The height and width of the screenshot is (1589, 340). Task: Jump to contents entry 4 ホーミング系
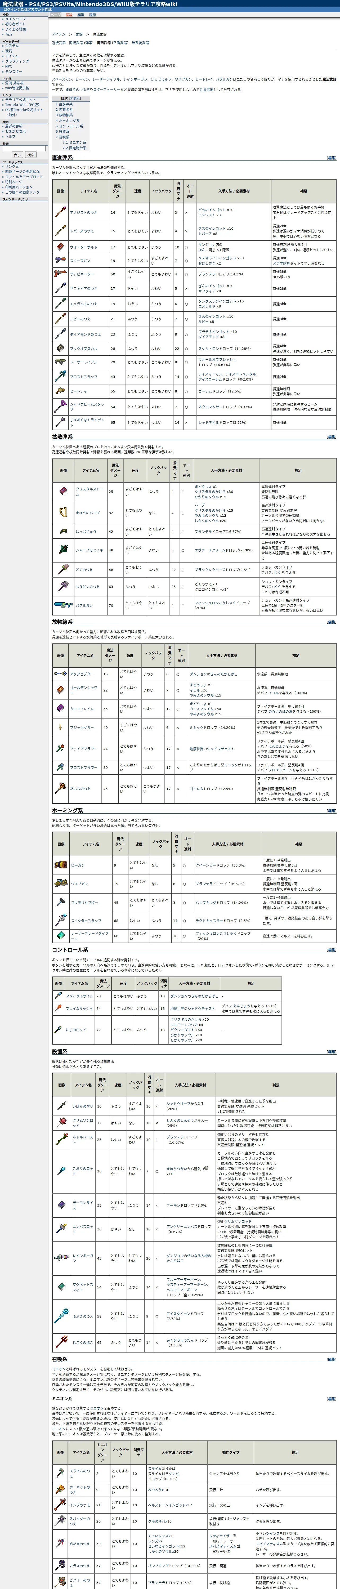tap(67, 121)
